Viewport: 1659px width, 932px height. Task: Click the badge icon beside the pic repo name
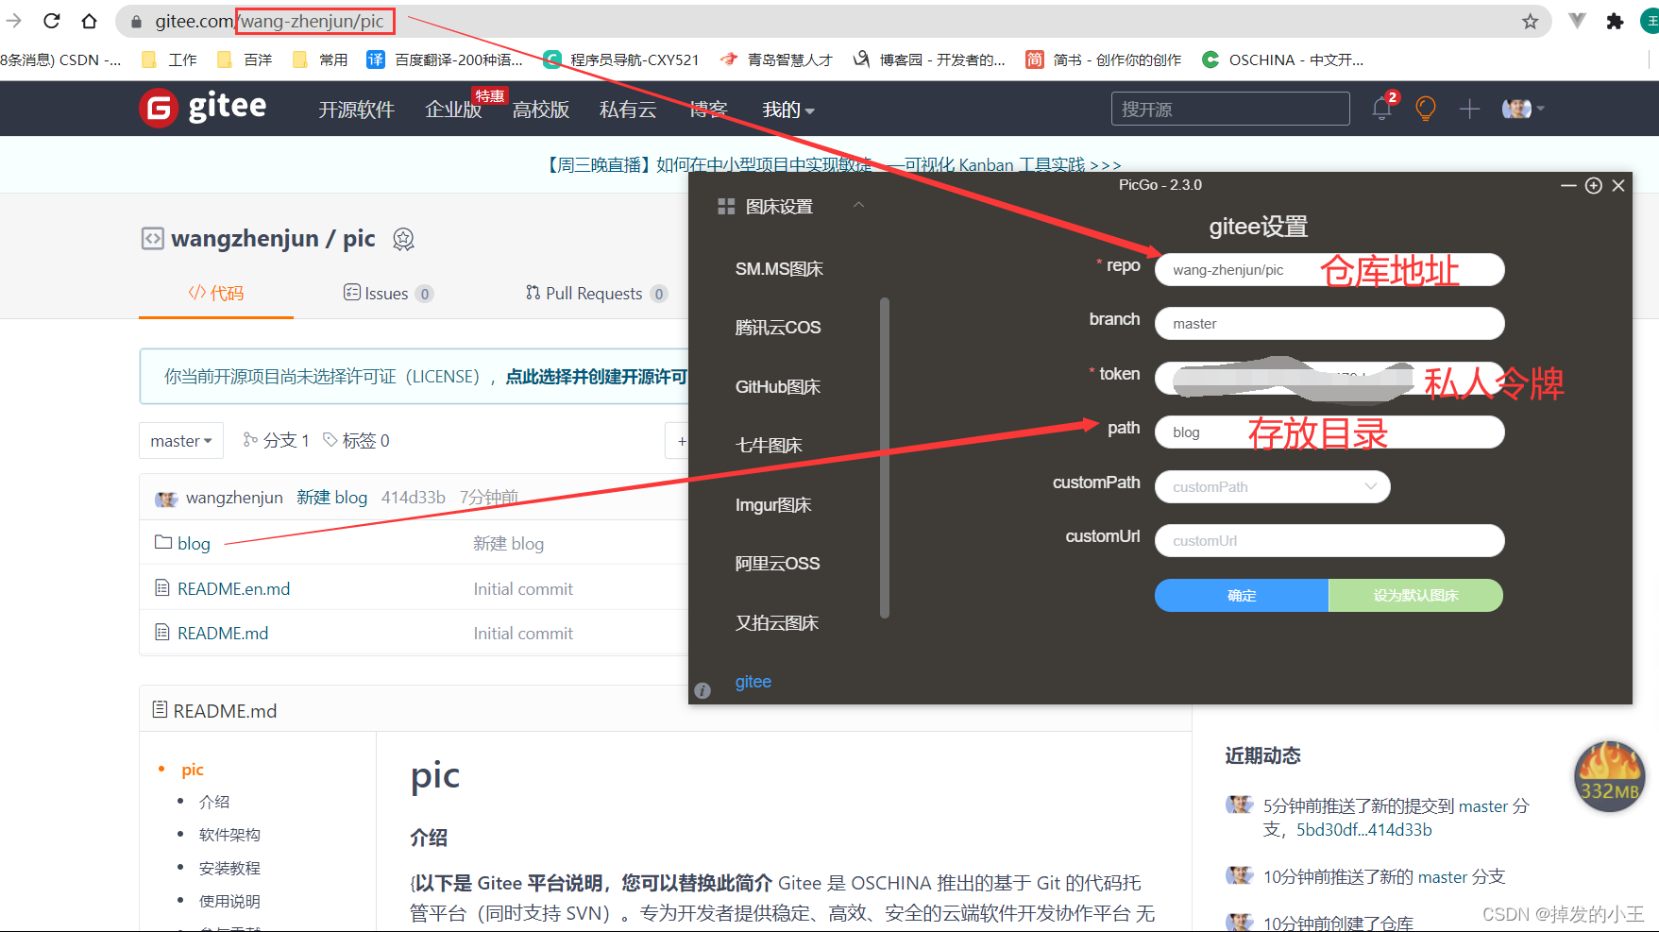pyautogui.click(x=403, y=239)
